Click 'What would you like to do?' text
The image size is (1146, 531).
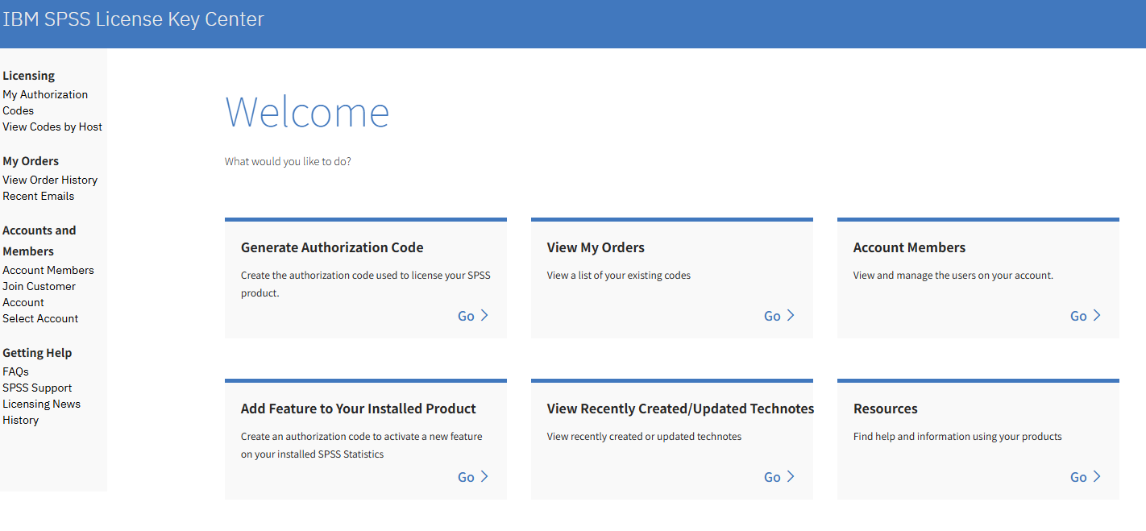point(288,161)
